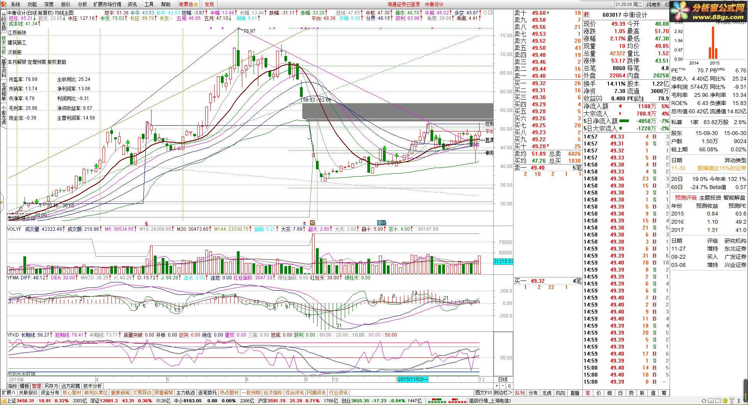Click the 海通证券已登录 link
Screen dimensions: 748x405
point(404,4)
